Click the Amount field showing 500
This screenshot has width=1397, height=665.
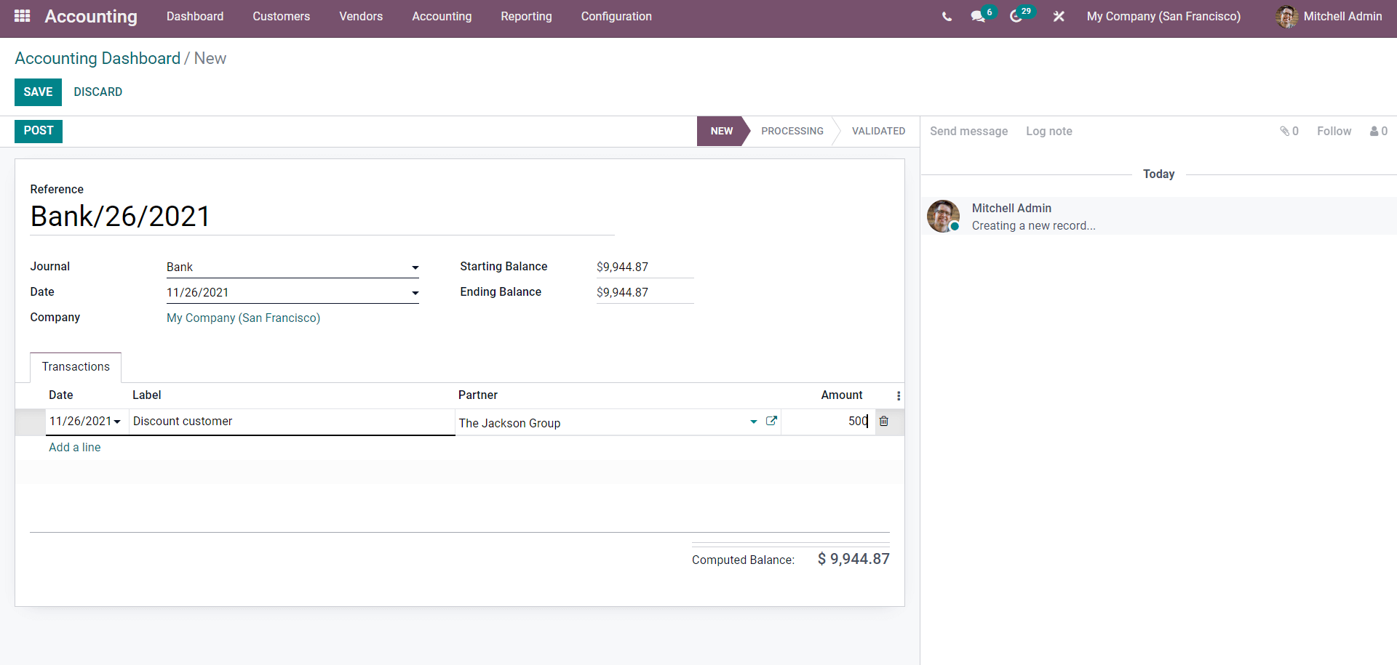coord(828,422)
